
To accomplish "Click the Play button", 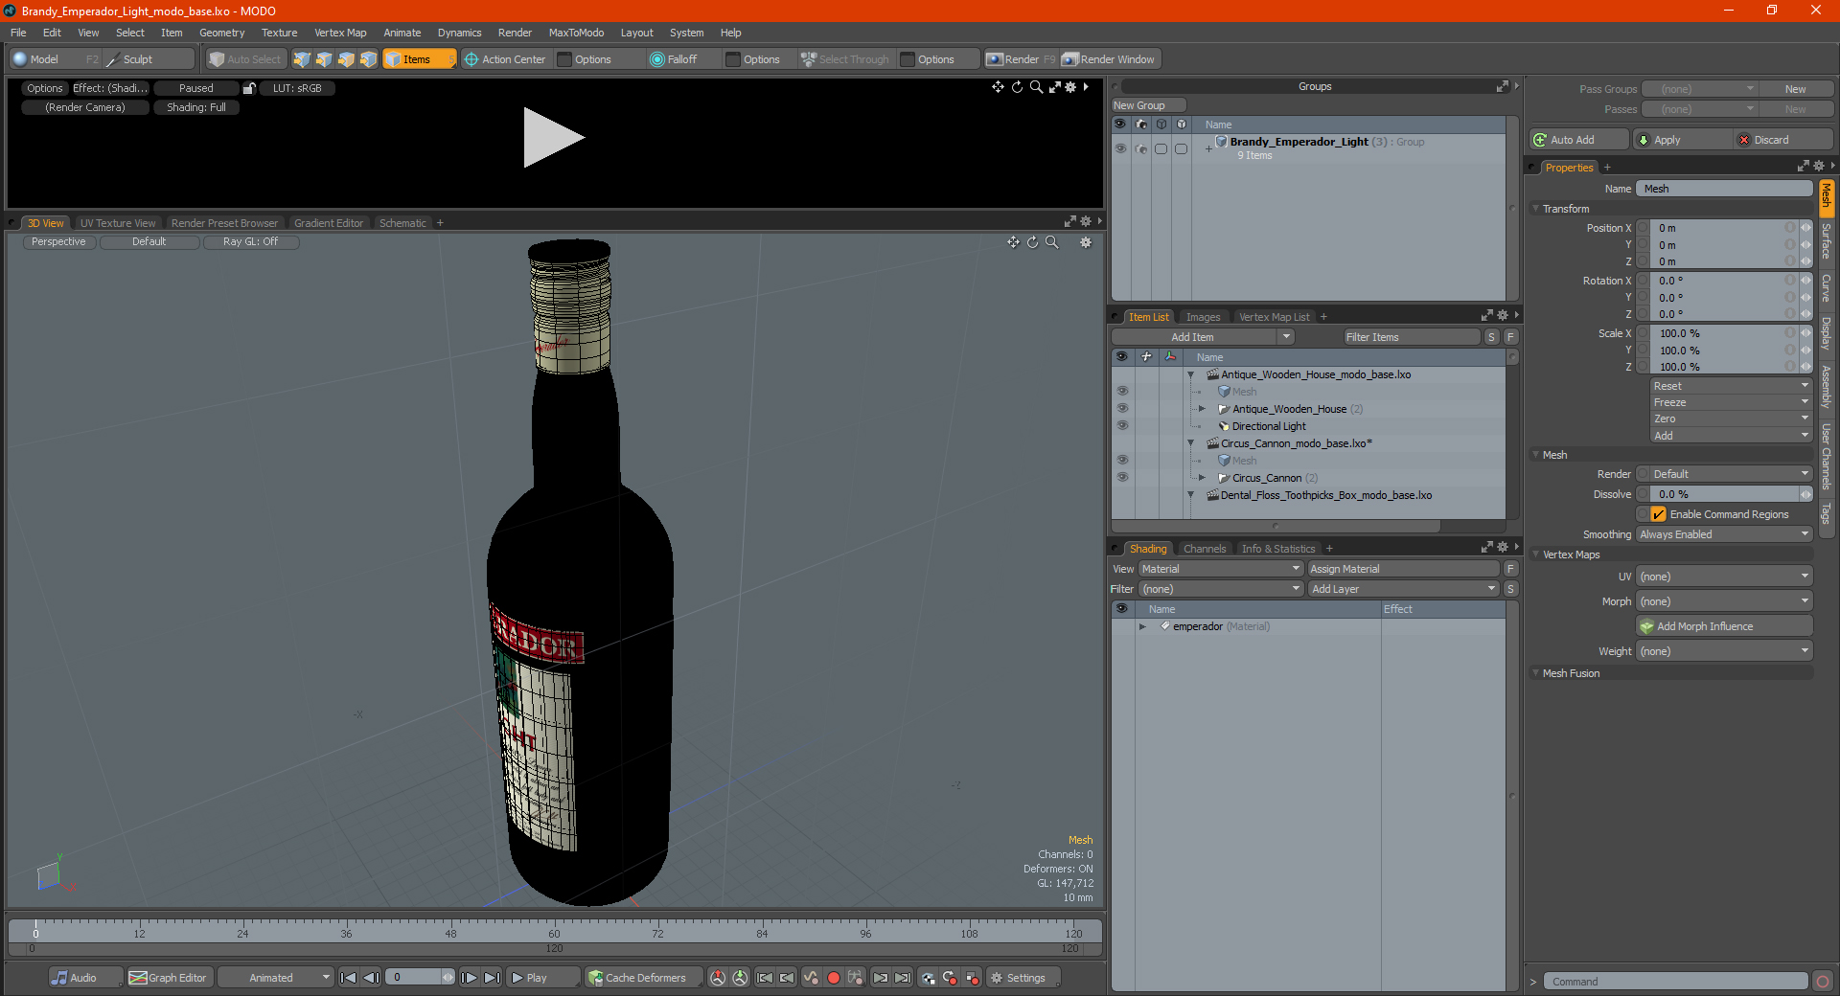I will (x=540, y=978).
